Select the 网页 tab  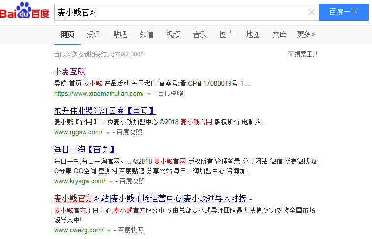click(67, 34)
